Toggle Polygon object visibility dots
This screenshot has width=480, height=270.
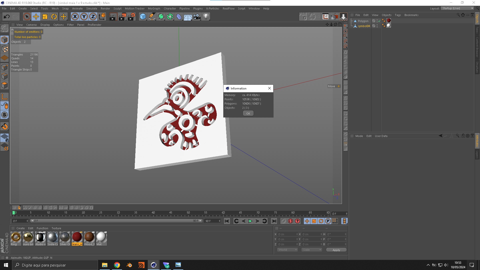pyautogui.click(x=377, y=21)
